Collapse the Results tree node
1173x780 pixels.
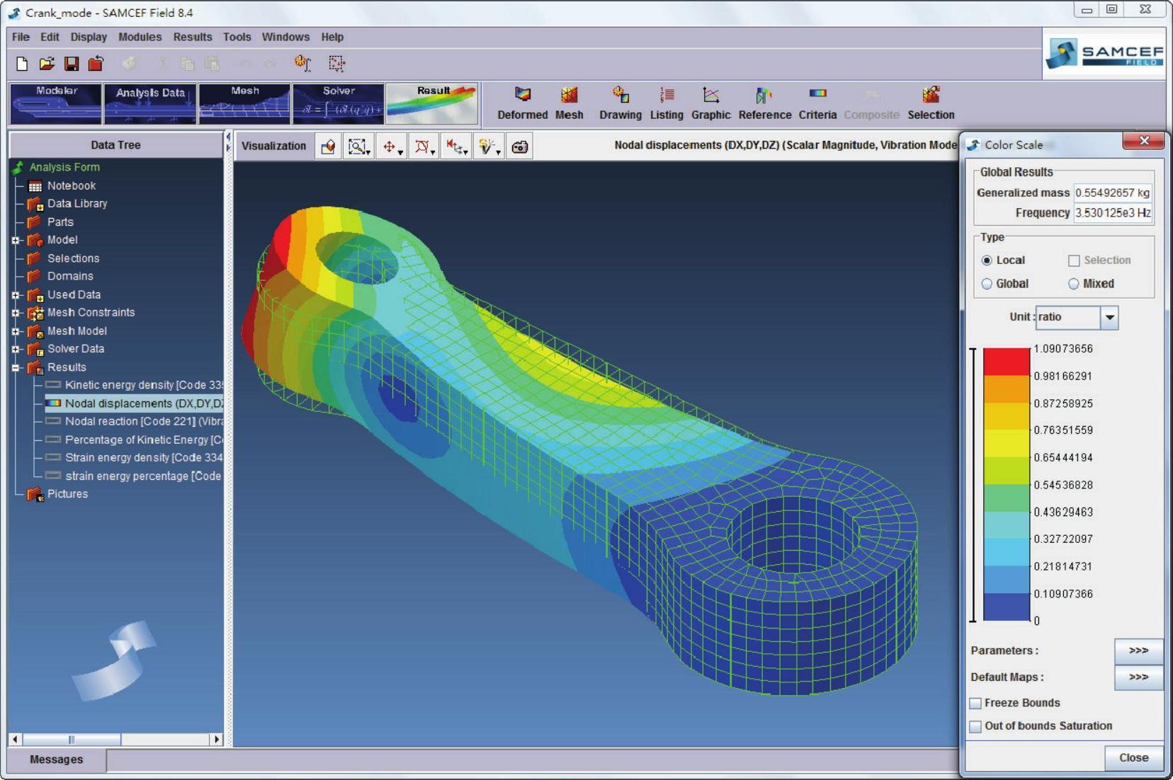pos(16,367)
